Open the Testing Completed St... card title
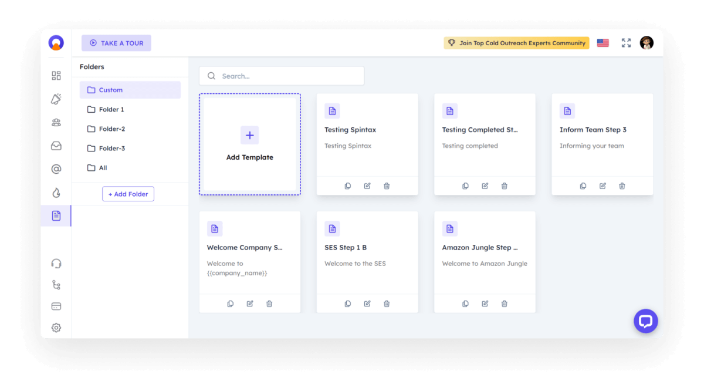The width and height of the screenshot is (704, 391). pyautogui.click(x=480, y=130)
